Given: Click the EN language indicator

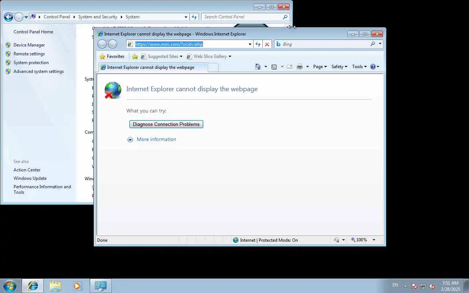Looking at the screenshot, I should [x=395, y=285].
